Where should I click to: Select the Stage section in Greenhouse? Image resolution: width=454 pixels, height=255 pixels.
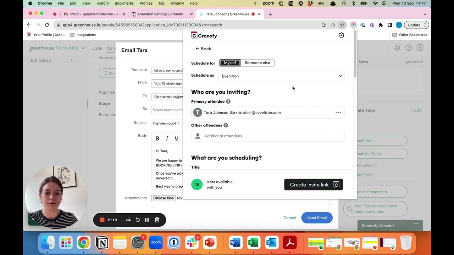104,103
